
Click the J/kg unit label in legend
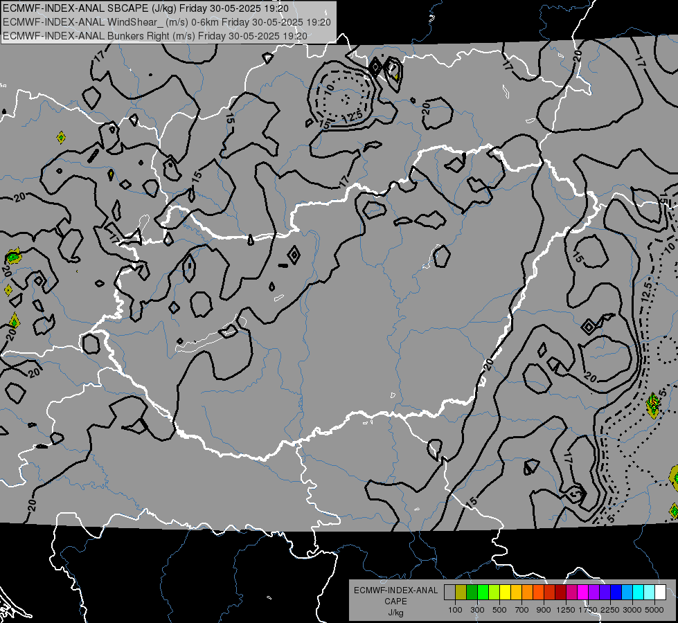(395, 613)
